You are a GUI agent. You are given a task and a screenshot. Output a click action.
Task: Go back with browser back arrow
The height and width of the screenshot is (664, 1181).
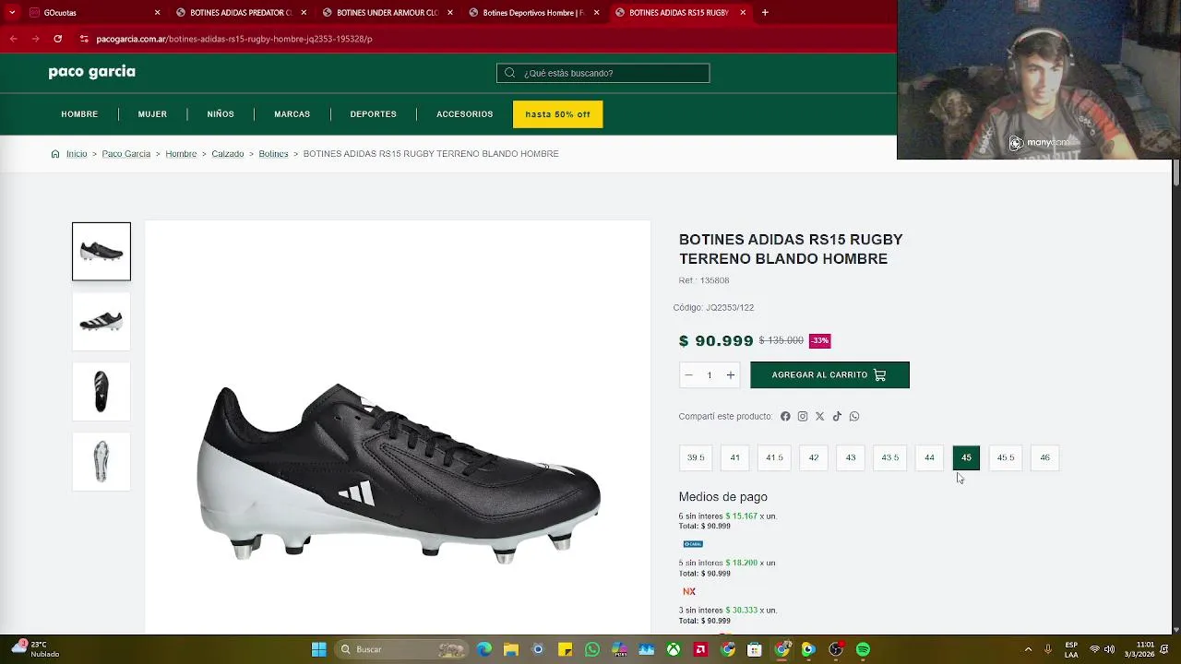coord(13,39)
